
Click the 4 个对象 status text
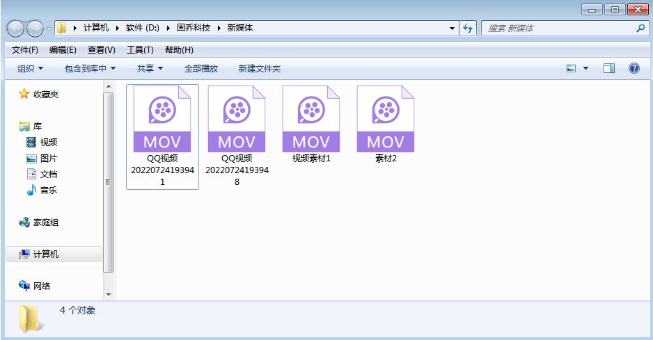(78, 311)
